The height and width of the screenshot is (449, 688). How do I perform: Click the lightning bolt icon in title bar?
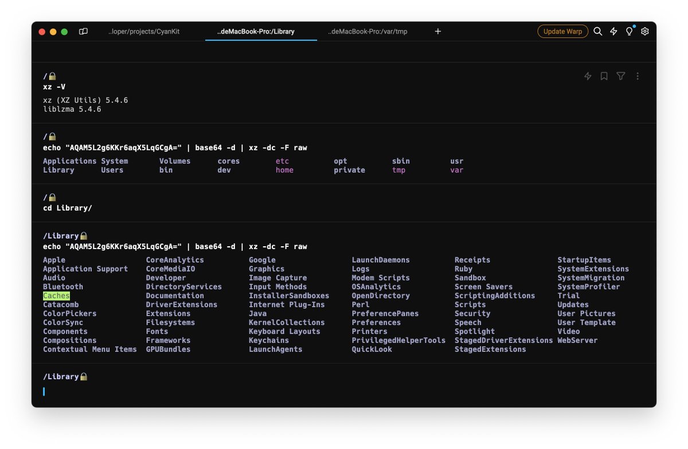[x=613, y=31]
